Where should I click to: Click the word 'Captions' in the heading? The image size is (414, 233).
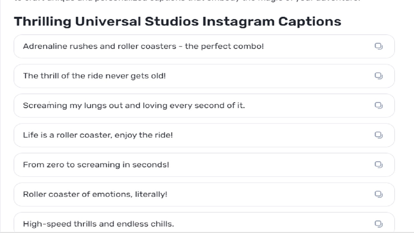310,22
